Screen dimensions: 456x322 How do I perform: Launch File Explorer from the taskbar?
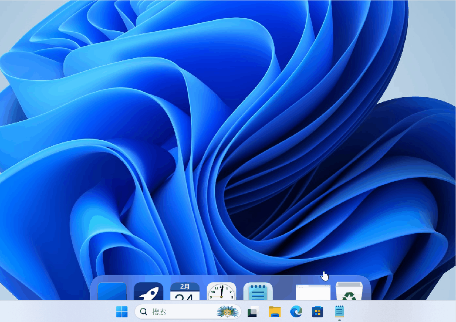click(275, 312)
